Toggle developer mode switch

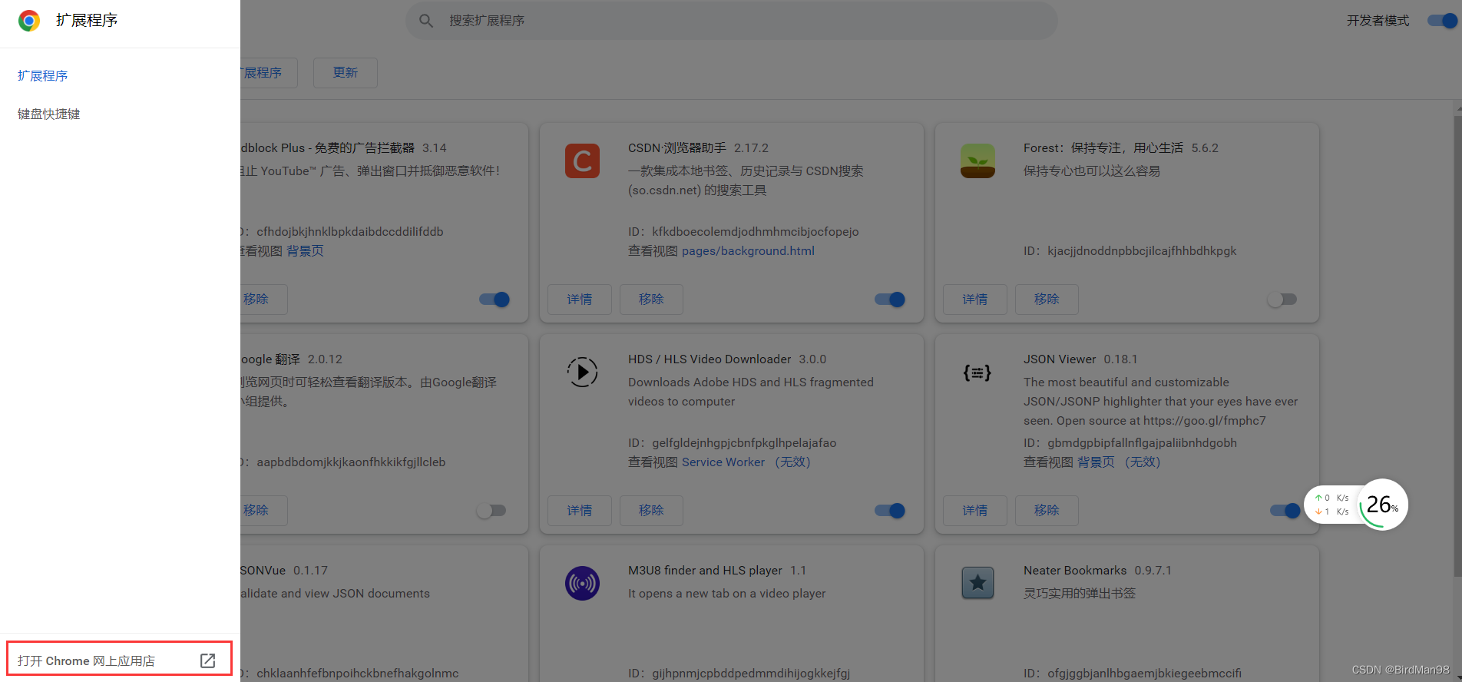coord(1442,21)
